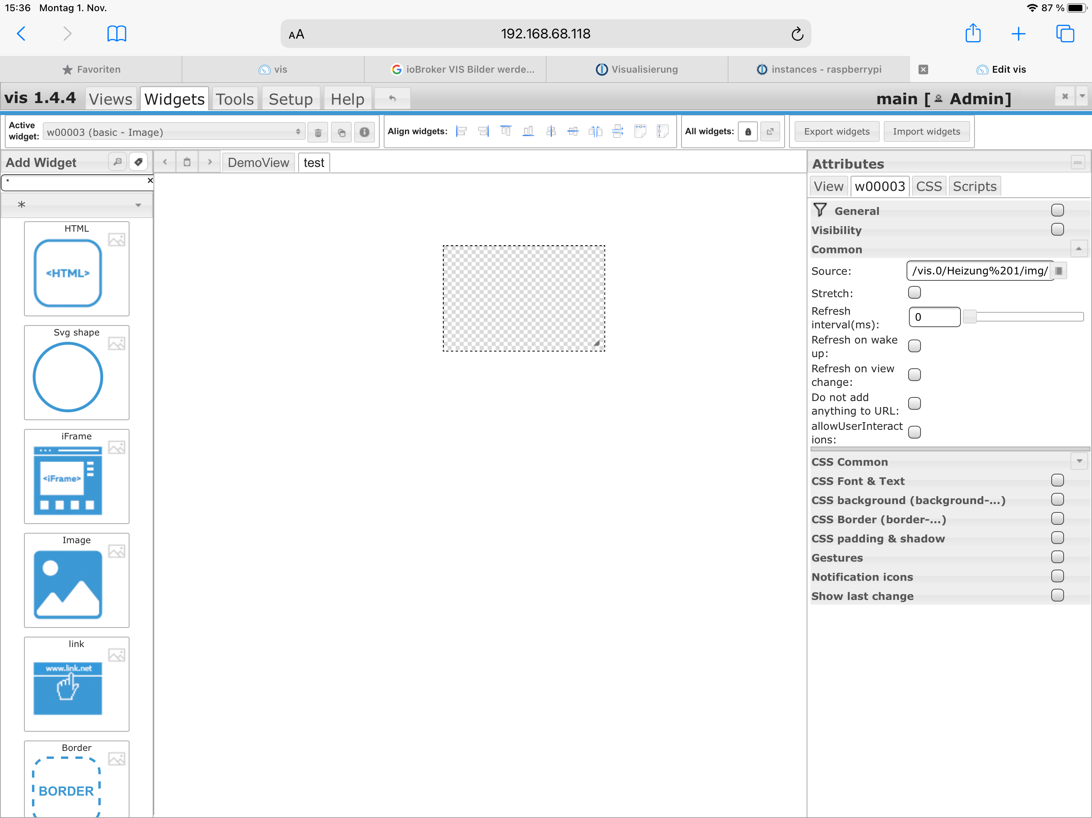Viewport: 1092px width, 818px height.
Task: Click Import widgets button
Action: 926,132
